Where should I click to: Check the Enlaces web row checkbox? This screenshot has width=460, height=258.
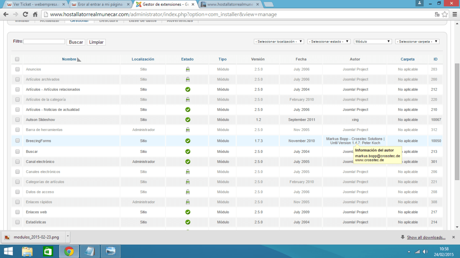point(18,212)
